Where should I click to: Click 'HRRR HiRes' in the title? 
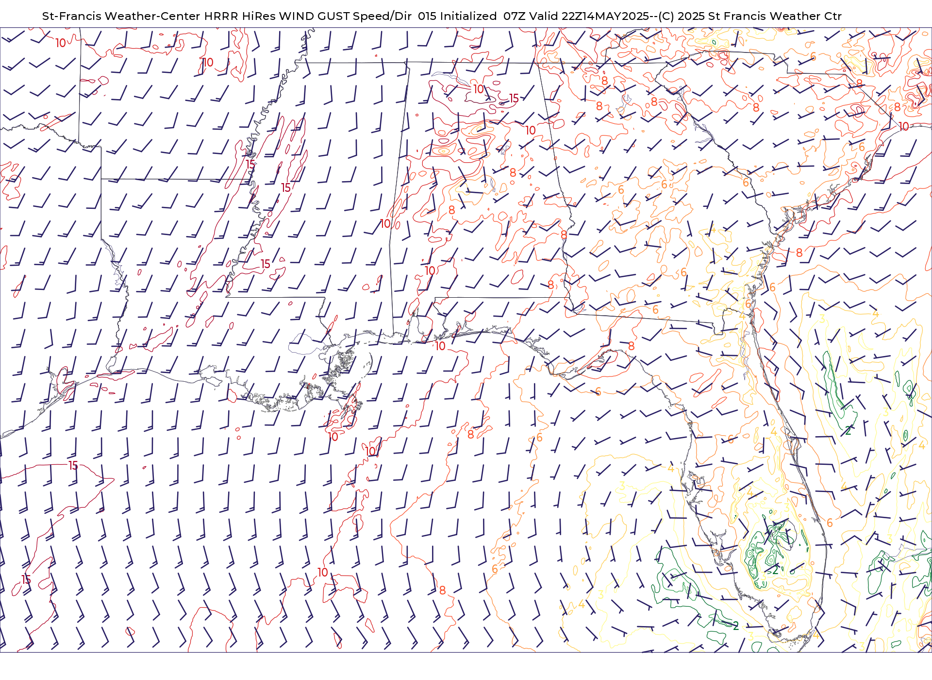point(240,16)
